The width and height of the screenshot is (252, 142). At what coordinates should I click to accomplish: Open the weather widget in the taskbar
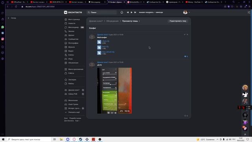point(206,139)
